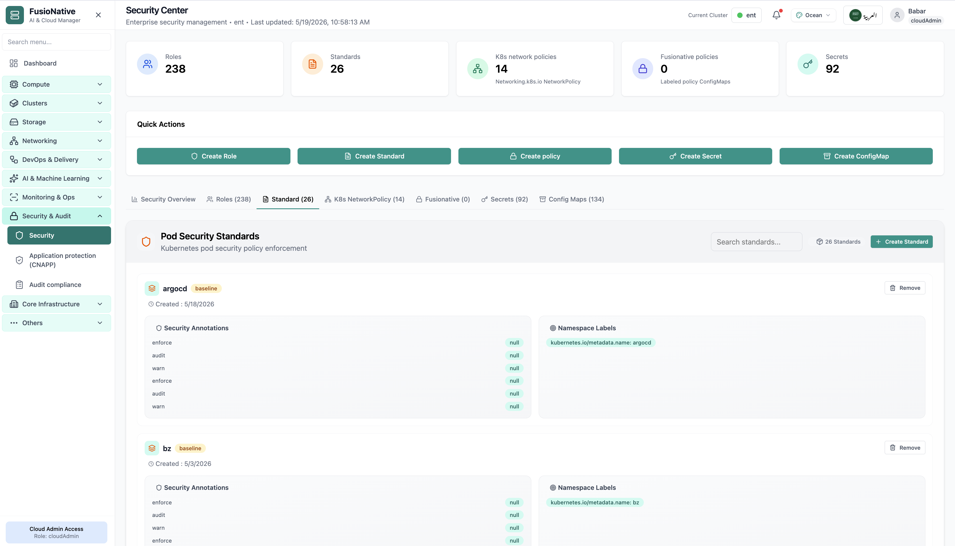Click the Fusionative policies lock icon
Image resolution: width=955 pixels, height=546 pixels.
pyautogui.click(x=643, y=69)
